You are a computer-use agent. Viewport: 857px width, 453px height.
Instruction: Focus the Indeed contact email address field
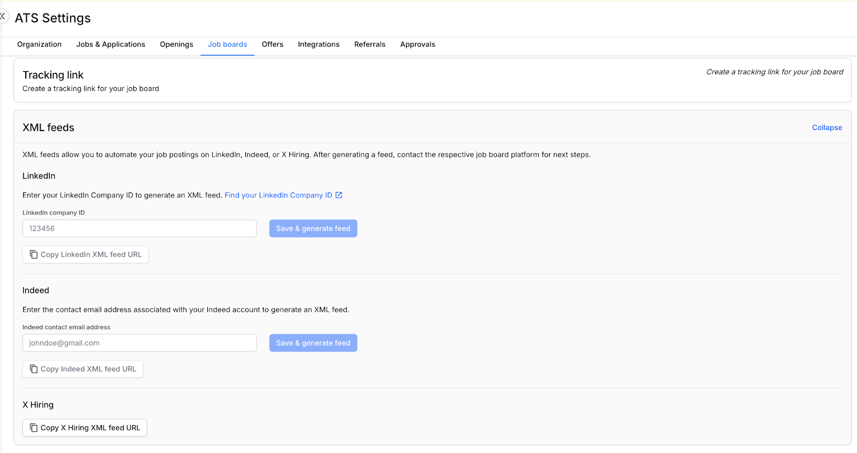click(139, 343)
